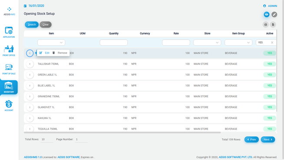The height and width of the screenshot is (160, 284).
Task: Open the Item Group filter dropdown
Action: 238,43
